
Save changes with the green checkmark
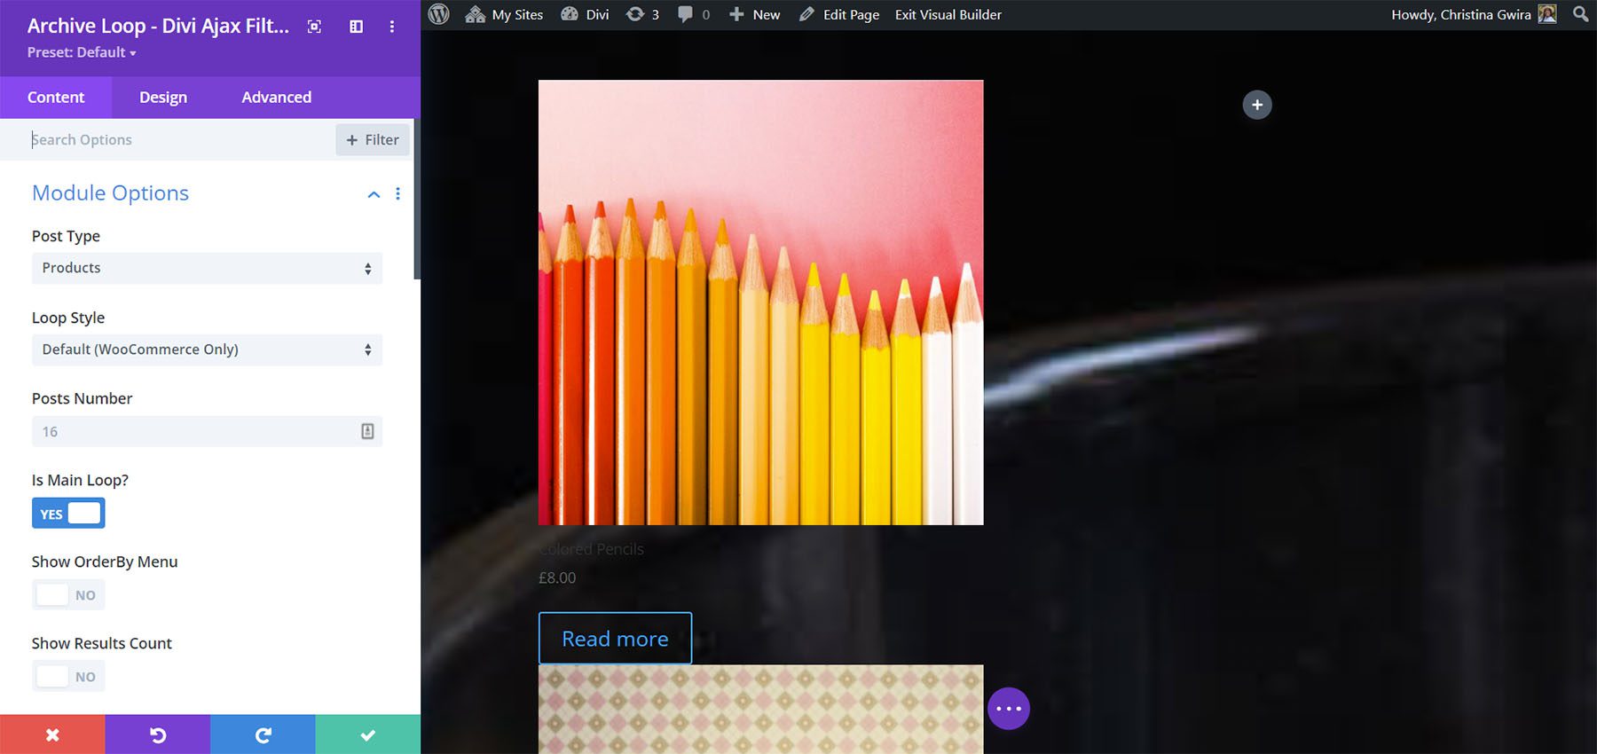pos(367,734)
